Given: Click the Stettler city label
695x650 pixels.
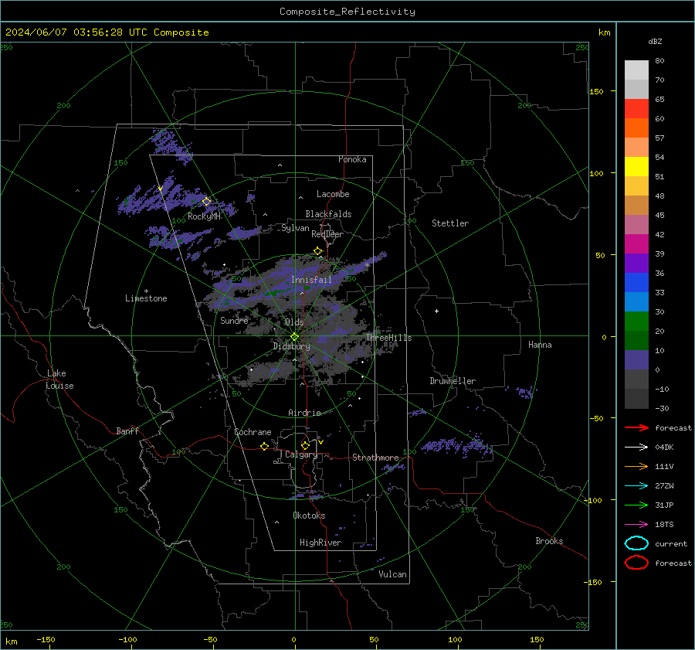Looking at the screenshot, I should (450, 223).
